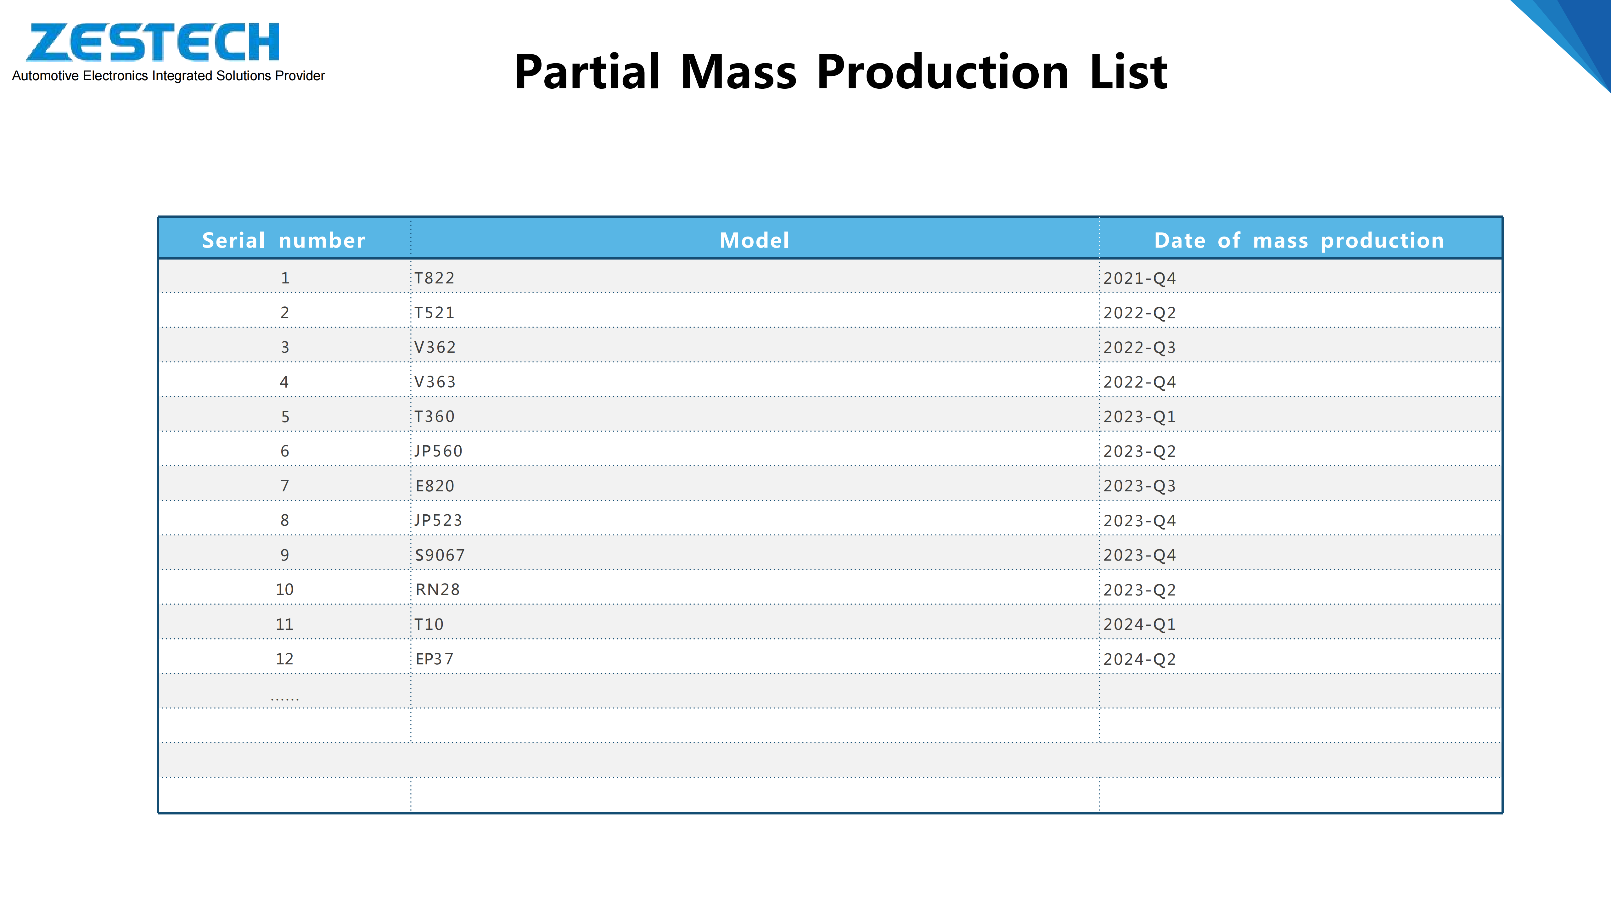Click the ZESTECH logo

[x=153, y=42]
